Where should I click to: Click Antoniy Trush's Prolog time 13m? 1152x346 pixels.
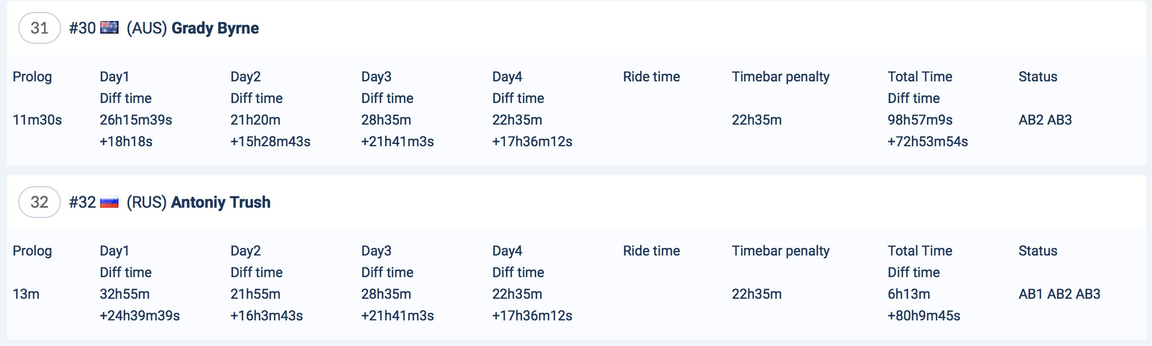pyautogui.click(x=26, y=294)
